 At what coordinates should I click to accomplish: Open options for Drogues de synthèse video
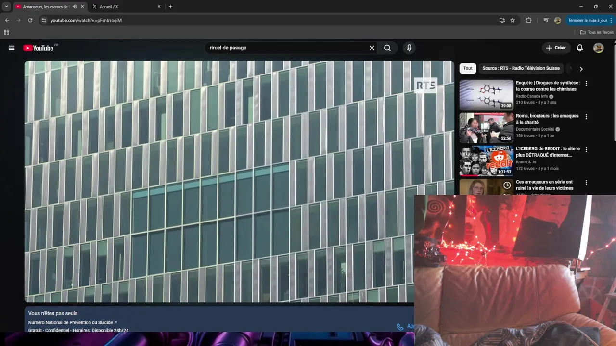pyautogui.click(x=586, y=84)
